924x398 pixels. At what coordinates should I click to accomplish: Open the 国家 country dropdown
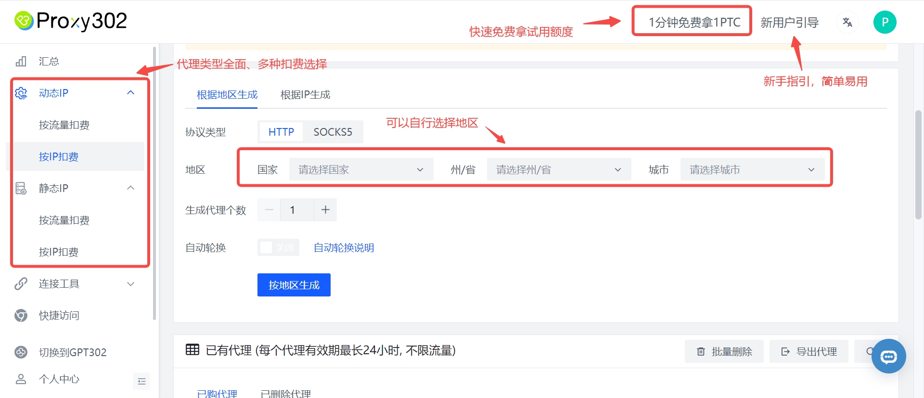361,169
